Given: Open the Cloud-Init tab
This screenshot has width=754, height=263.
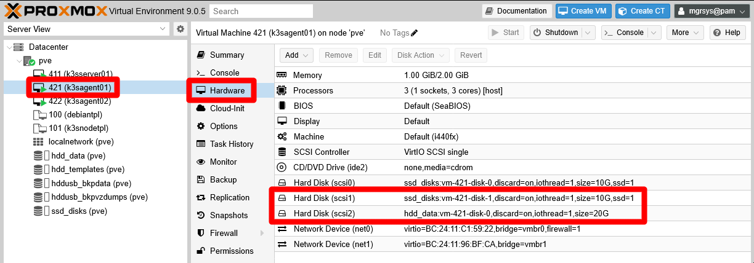Looking at the screenshot, I should point(232,108).
